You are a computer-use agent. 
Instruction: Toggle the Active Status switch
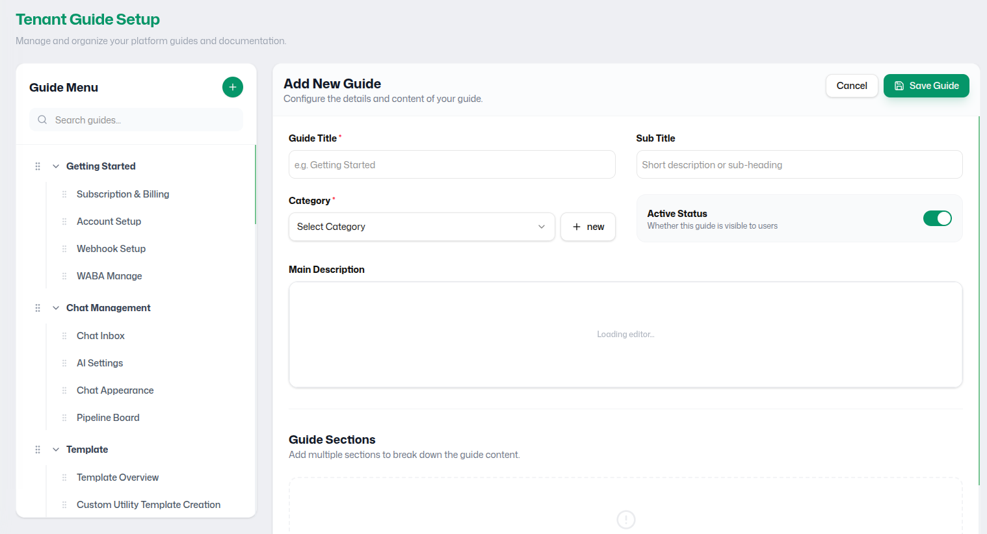pos(937,218)
